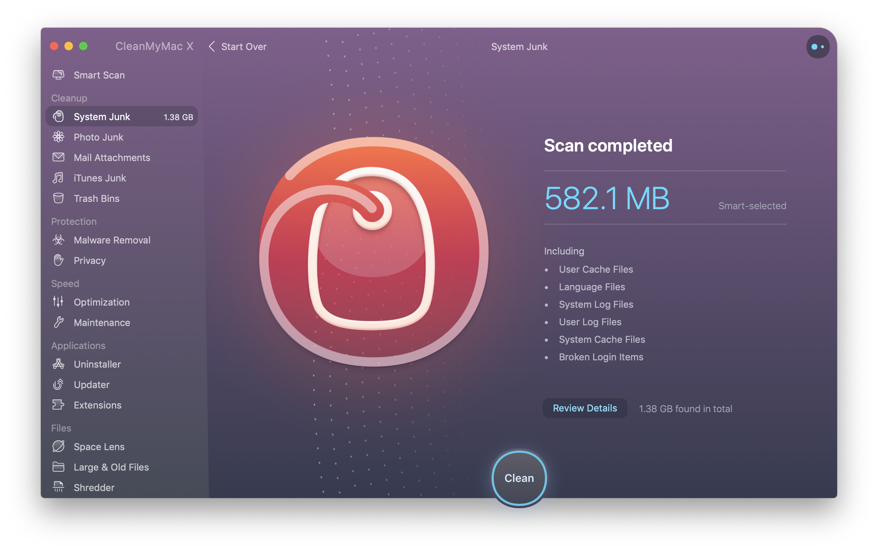Select Large & Old Files

pos(111,467)
